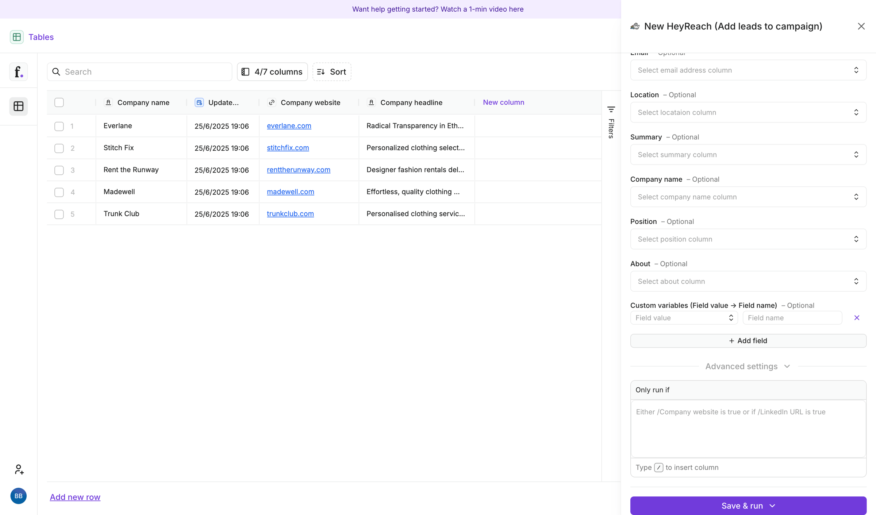
Task: Select the Everlane company name cell
Action: [x=141, y=126]
